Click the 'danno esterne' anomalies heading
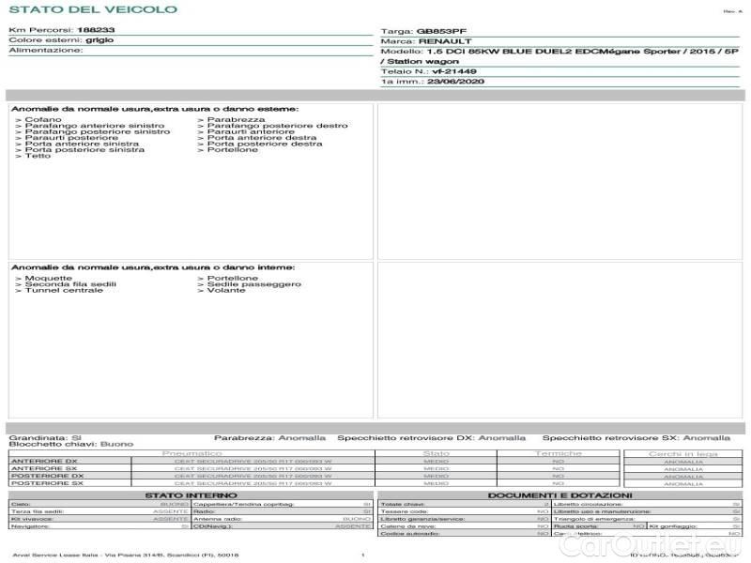Viewport: 751px width, 563px height. coord(155,109)
